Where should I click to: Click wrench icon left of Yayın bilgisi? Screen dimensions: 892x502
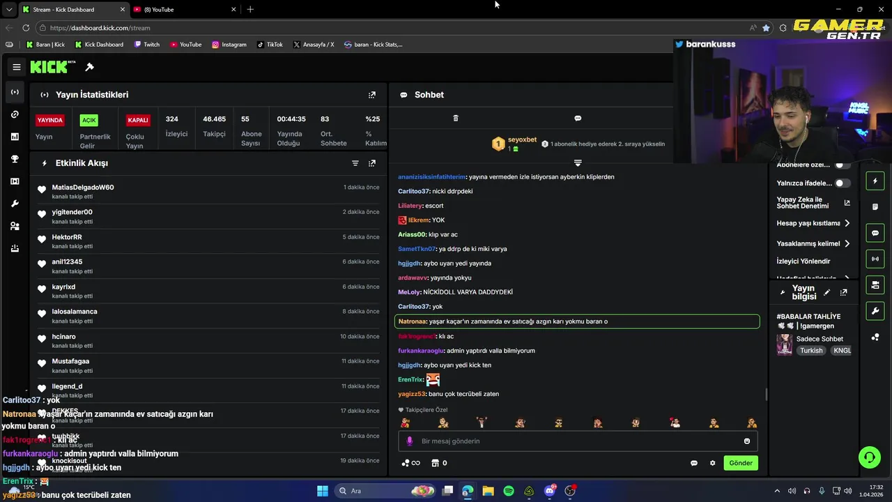click(783, 293)
